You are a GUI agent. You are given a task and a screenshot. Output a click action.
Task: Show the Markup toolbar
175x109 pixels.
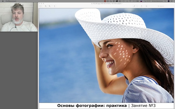coord(146,6)
